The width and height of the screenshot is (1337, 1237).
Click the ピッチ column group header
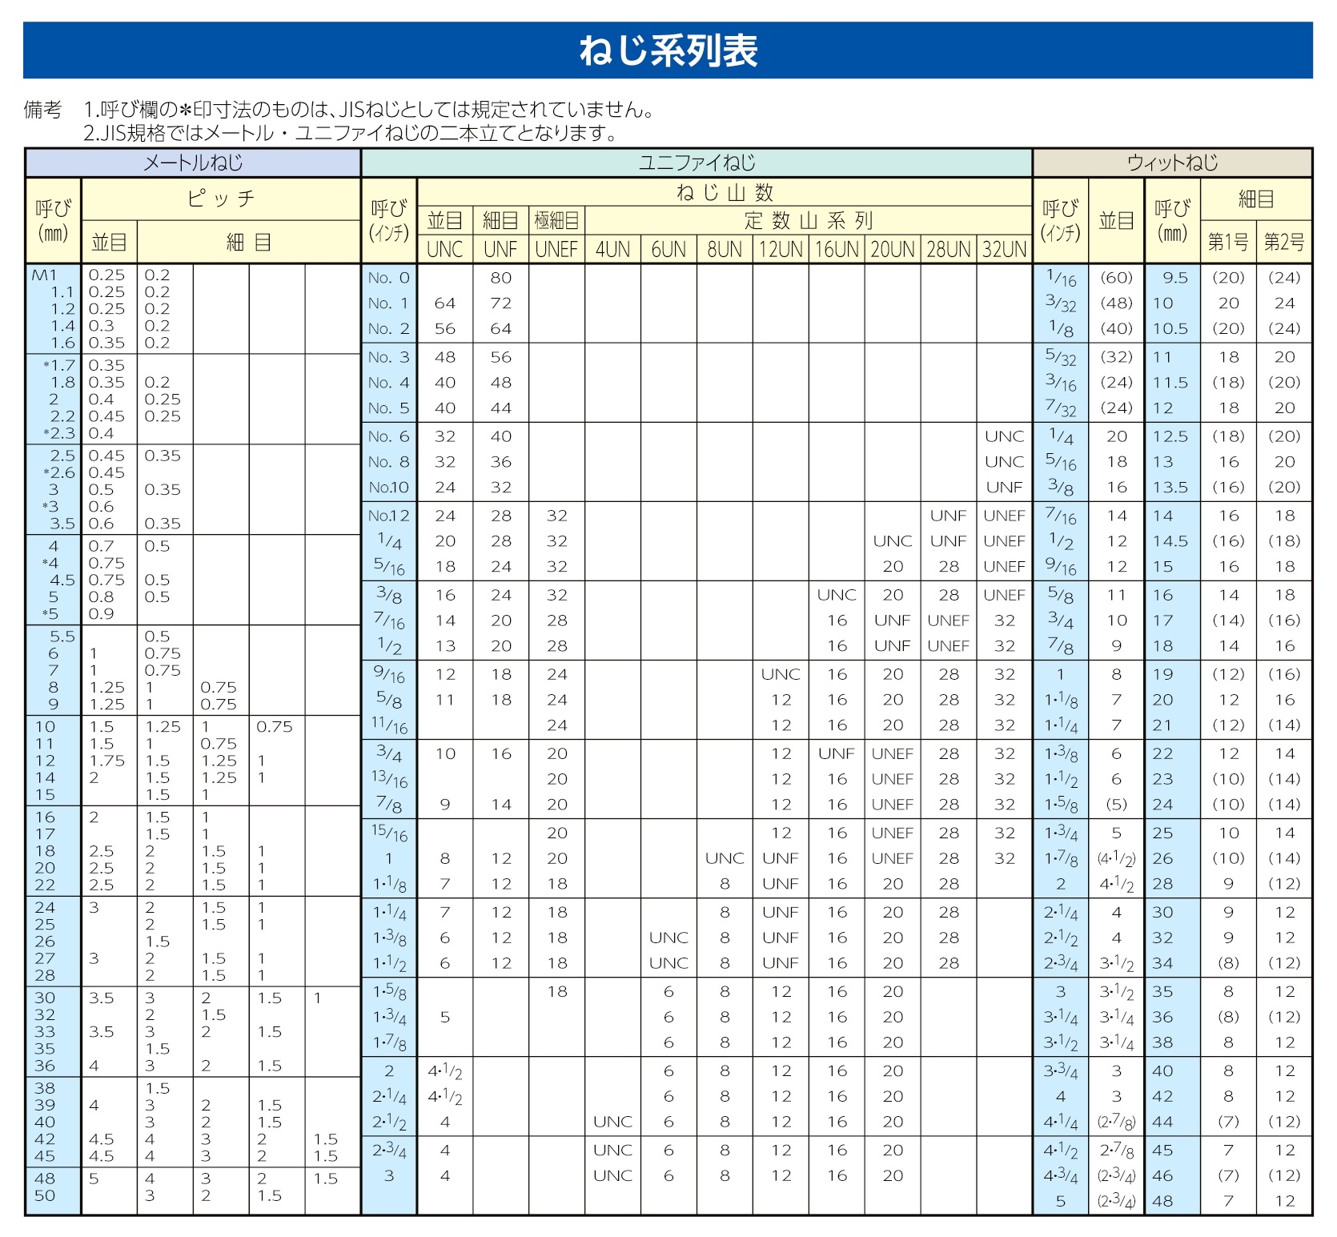click(221, 199)
